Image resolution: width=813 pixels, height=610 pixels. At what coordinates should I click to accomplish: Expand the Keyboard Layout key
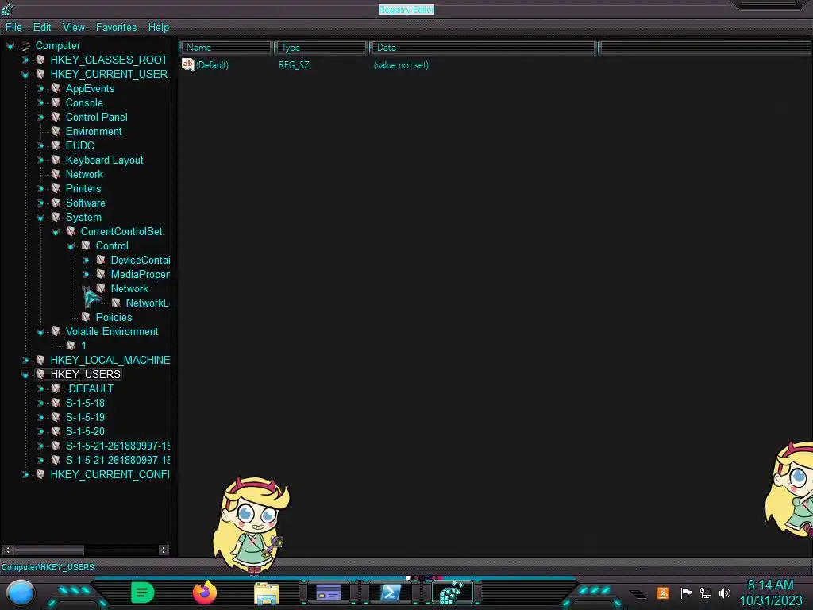[40, 160]
